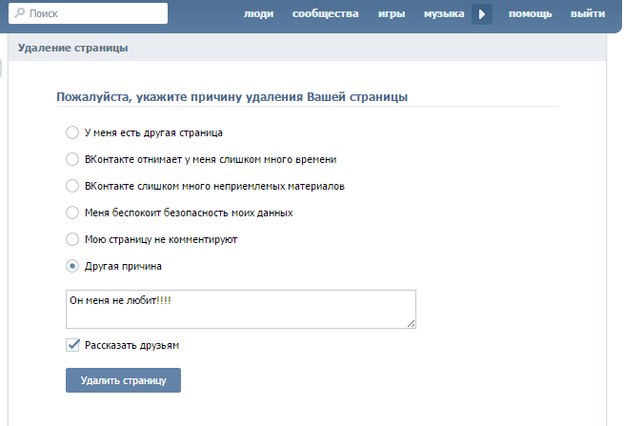Viewport: 624px width, 426px height.
Task: Click the music play button icon
Action: [x=482, y=14]
